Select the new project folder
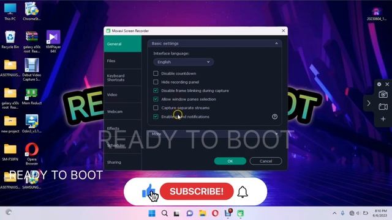Screen dimensions: 392x220 [x=10, y=124]
